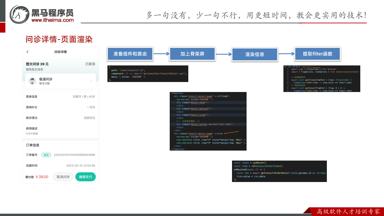Image resolution: width=384 pixels, height=216 pixels.
Task: Click the 刘城市 | 男 | 40岁 value
Action: (84, 97)
